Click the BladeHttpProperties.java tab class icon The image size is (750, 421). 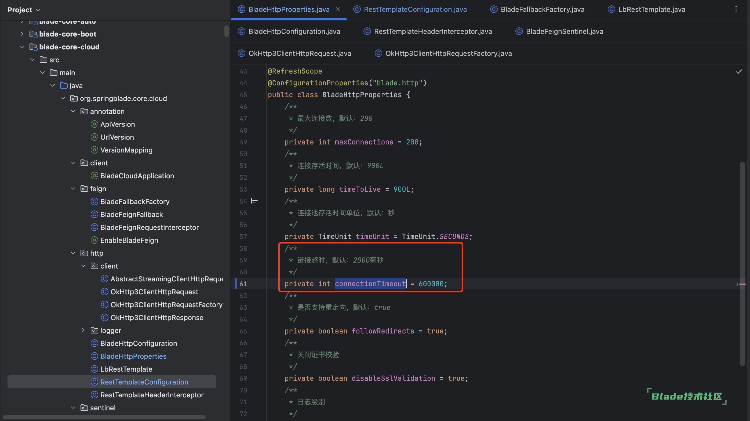[241, 9]
